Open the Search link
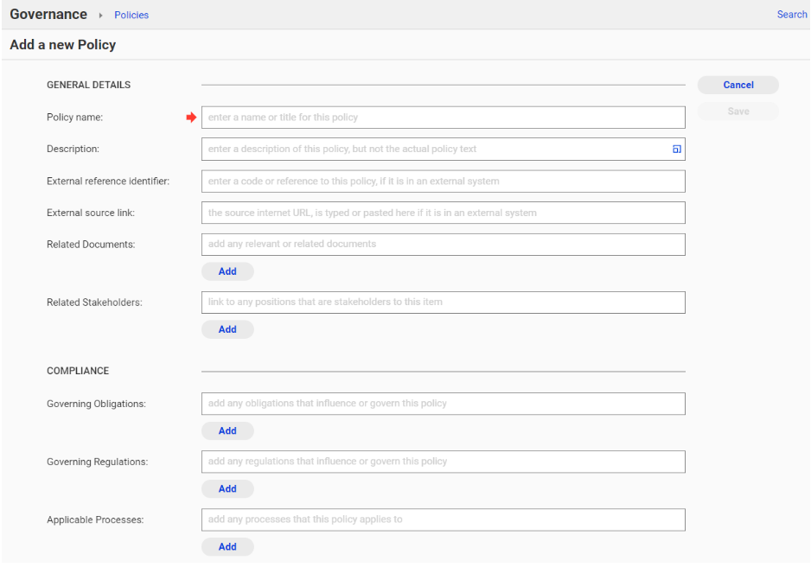811x567 pixels. coord(791,14)
